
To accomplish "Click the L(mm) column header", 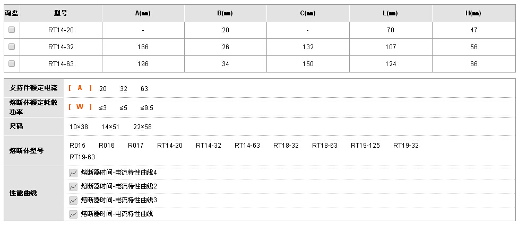I will click(x=391, y=13).
